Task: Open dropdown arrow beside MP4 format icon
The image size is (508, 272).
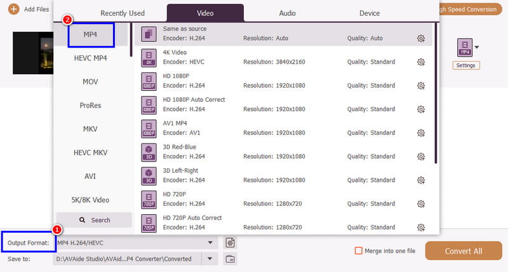Action: (478, 47)
